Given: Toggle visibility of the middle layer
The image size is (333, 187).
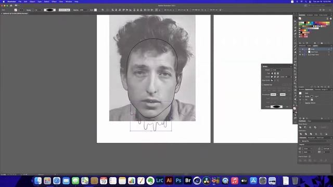Looking at the screenshot, I should click(300, 52).
